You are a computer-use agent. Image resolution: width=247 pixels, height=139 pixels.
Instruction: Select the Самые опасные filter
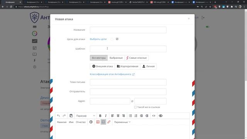137,58
